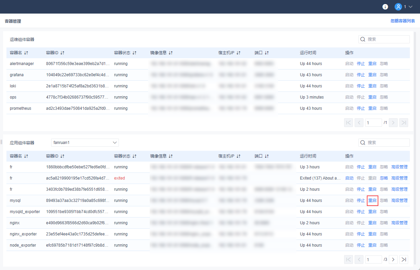
Task: Select container ID starting with 89493a37
Action: pyautogui.click(x=78, y=201)
